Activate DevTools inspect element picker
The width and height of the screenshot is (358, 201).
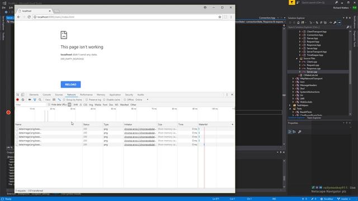click(x=17, y=94)
